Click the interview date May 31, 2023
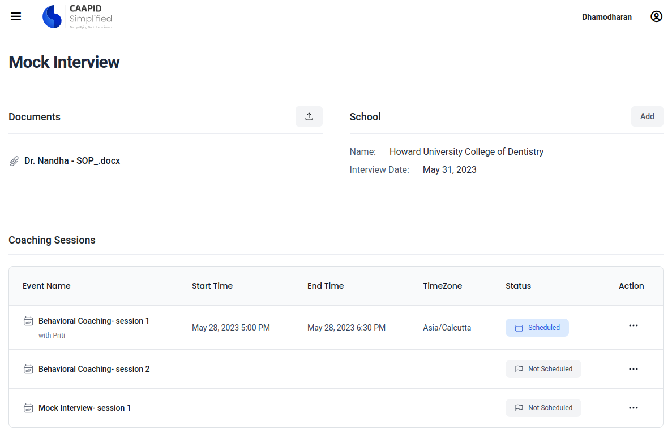672x439 pixels. tap(450, 170)
